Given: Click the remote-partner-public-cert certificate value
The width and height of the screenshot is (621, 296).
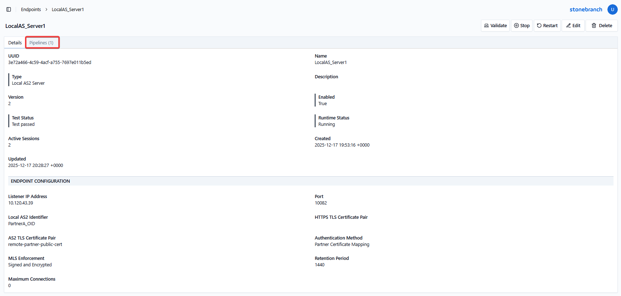Looking at the screenshot, I should (x=35, y=245).
